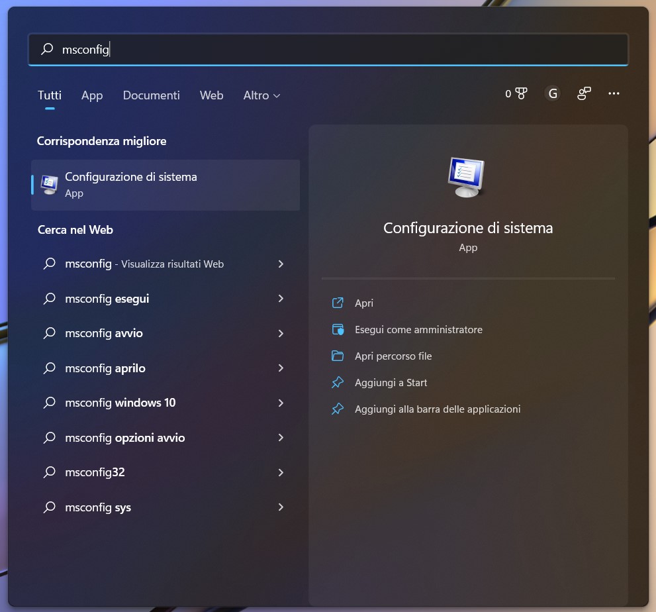
Task: Select the 'msconfig esegui' web suggestion
Action: point(165,299)
